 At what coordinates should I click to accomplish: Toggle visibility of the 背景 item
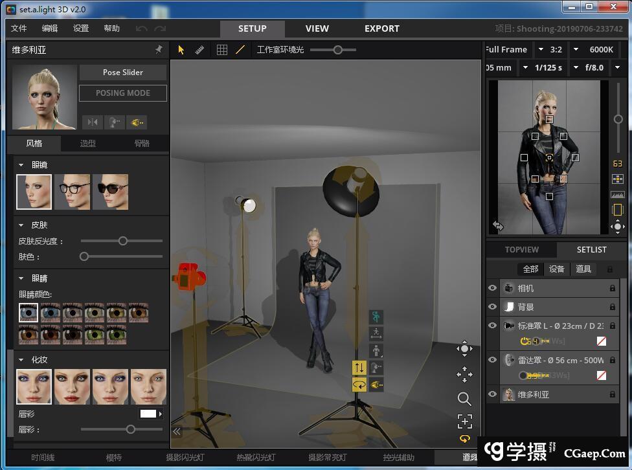(x=493, y=307)
